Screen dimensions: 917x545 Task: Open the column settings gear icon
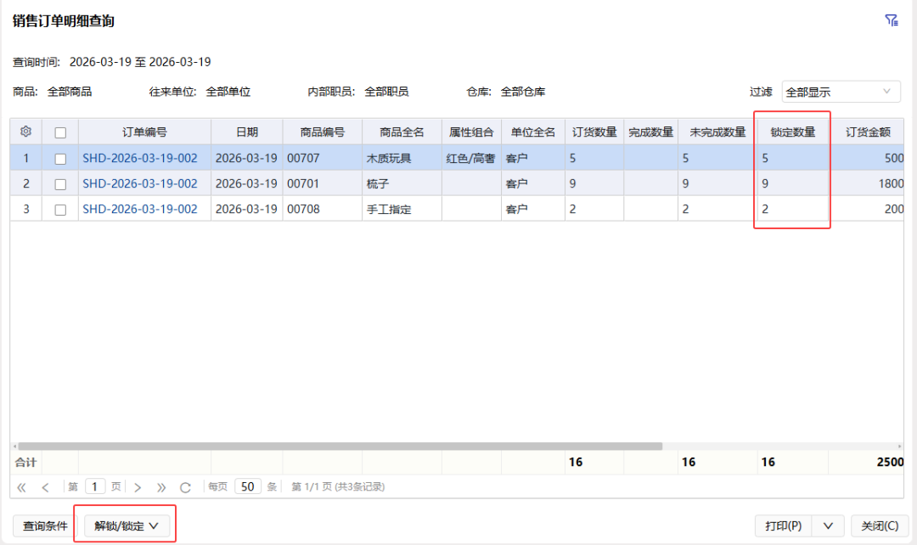tap(25, 129)
